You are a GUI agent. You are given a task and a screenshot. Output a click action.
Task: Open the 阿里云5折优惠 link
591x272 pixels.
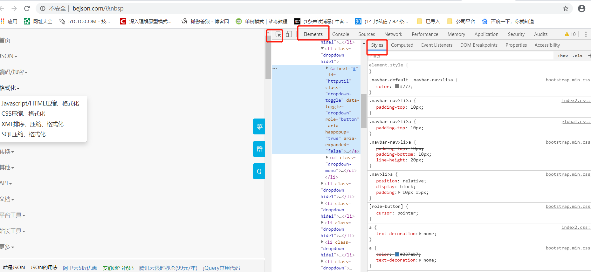tap(80, 268)
